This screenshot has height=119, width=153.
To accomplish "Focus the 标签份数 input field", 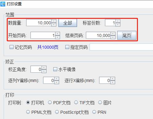I will 111,23.
